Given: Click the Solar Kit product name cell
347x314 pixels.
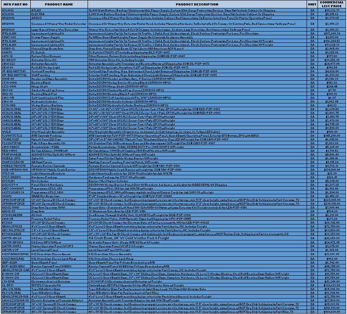Looking at the screenshot, I should point(59,158).
